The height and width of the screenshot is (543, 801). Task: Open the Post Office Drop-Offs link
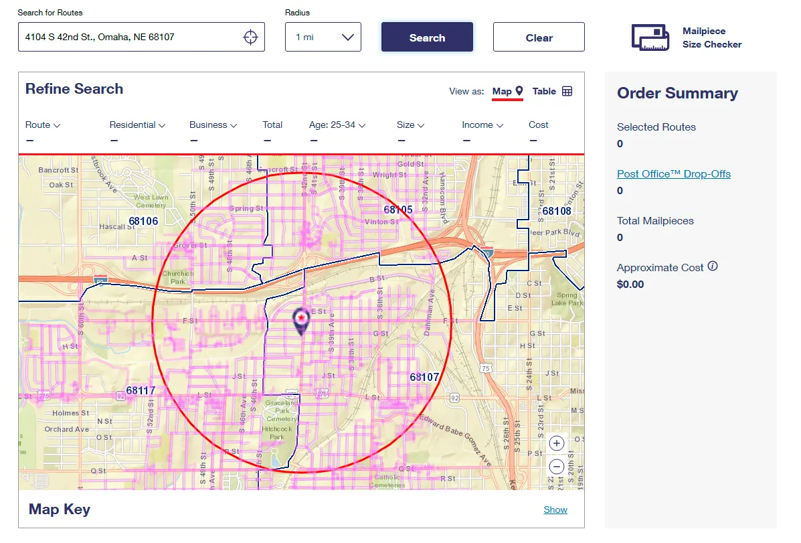[674, 174]
